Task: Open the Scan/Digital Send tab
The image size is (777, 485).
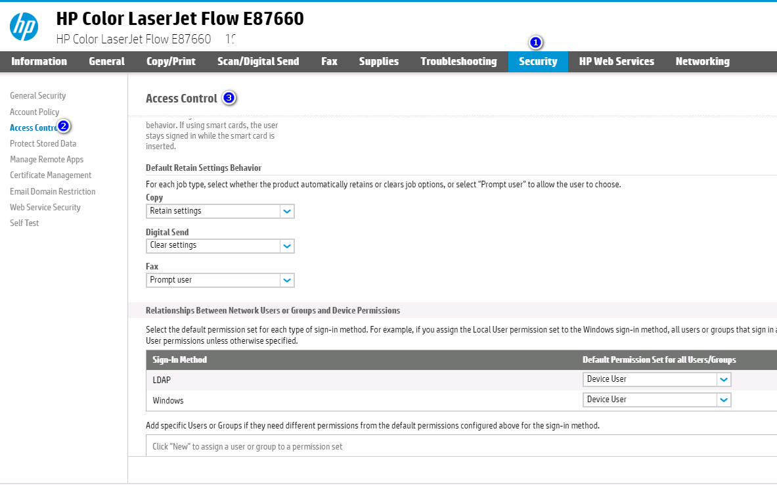Action: [x=258, y=61]
